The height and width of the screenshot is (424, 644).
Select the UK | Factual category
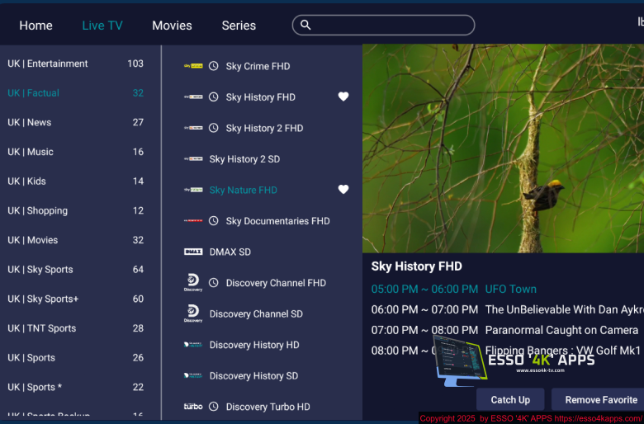tap(76, 93)
